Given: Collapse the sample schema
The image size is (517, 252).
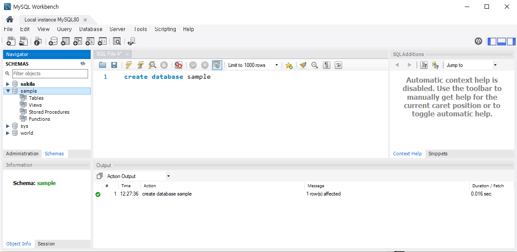Looking at the screenshot, I should tap(8, 91).
